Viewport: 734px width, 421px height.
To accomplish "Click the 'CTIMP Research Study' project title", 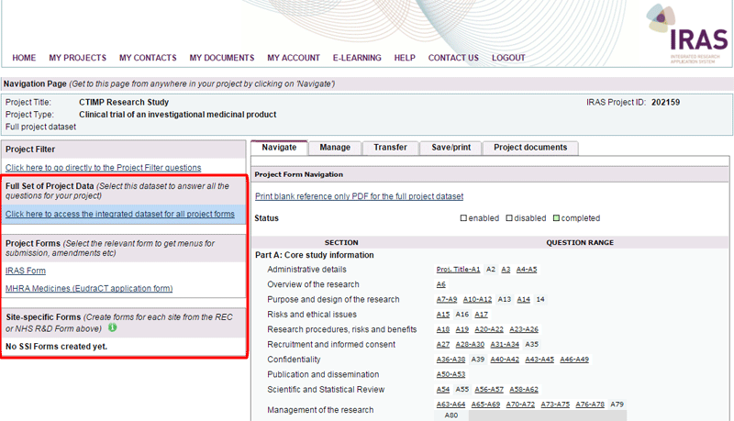I will 124,102.
